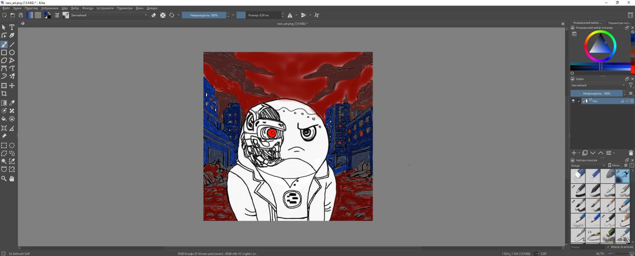The image size is (635, 256).
Task: Choose the Ellipse shape tool
Action: coord(12,53)
